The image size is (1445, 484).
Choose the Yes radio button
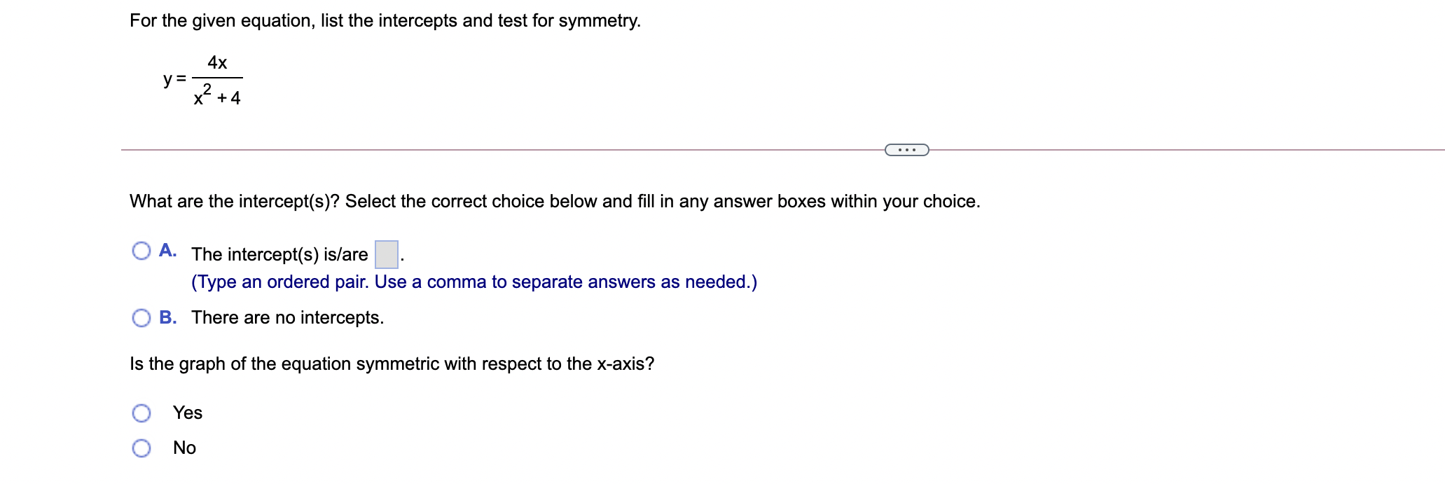141,413
